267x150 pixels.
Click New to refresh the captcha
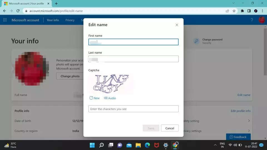pyautogui.click(x=95, y=98)
